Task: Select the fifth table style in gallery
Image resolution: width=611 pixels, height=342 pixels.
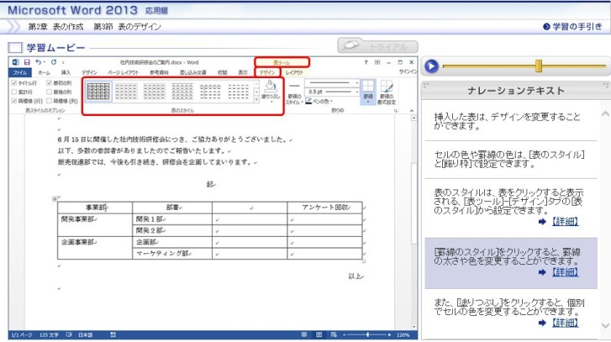Action: pyautogui.click(x=210, y=92)
